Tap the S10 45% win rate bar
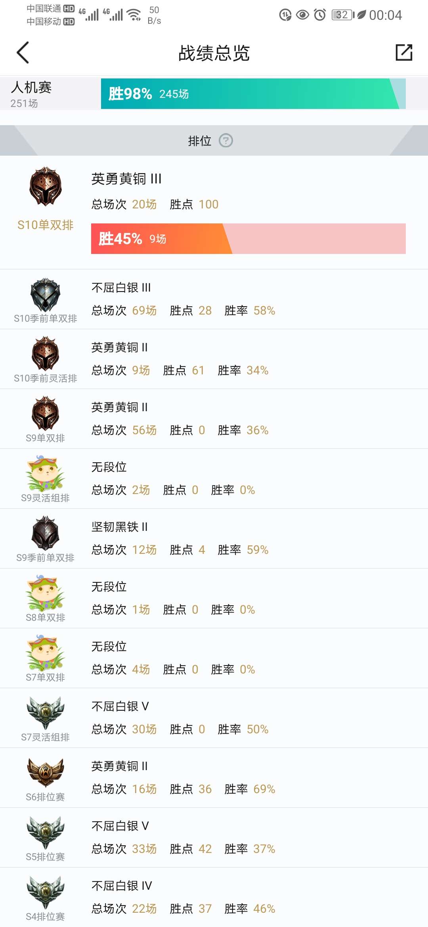Image resolution: width=428 pixels, height=927 pixels. coord(248,239)
